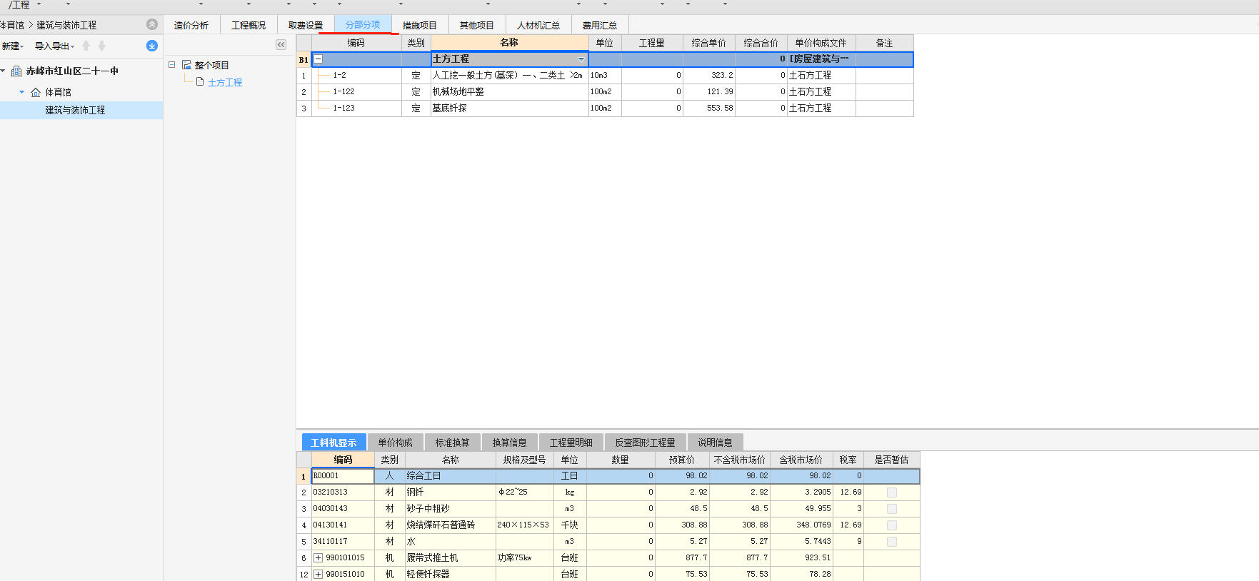Click the 整个项目 project icon

[x=186, y=65]
